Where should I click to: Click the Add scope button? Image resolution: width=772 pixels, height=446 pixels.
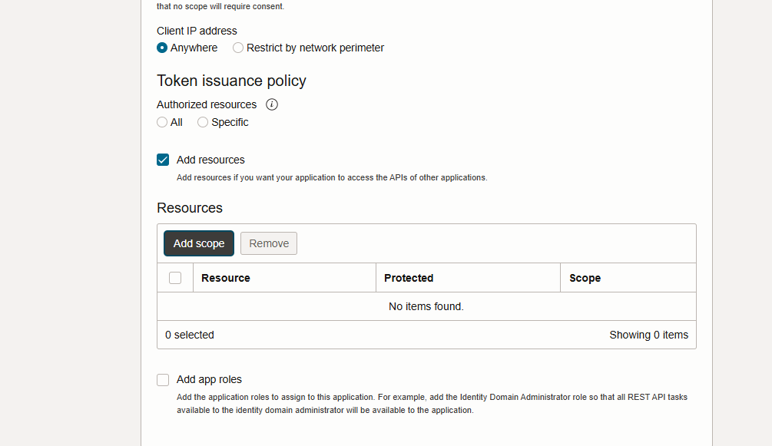tap(199, 243)
